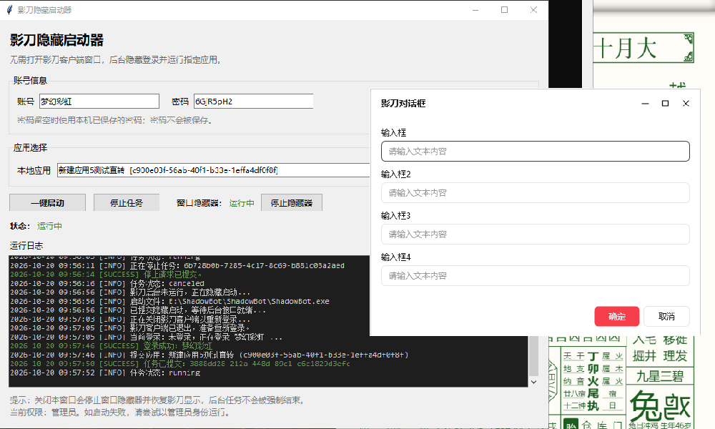
Task: Click the log scrollbar down arrow
Action: (x=533, y=382)
